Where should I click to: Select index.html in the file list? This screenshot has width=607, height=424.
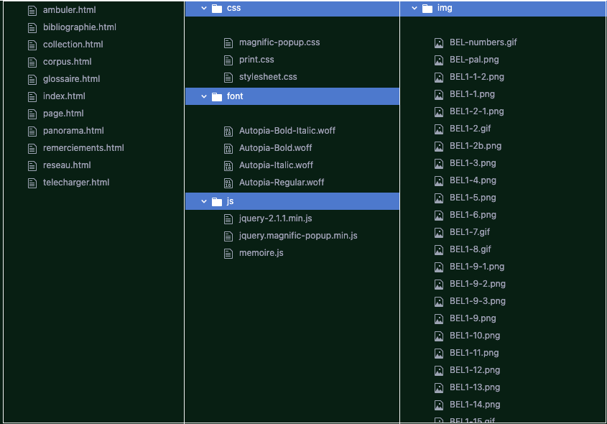(x=64, y=96)
